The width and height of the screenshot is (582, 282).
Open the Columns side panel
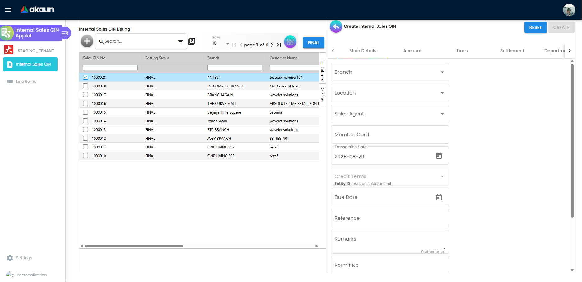(322, 71)
